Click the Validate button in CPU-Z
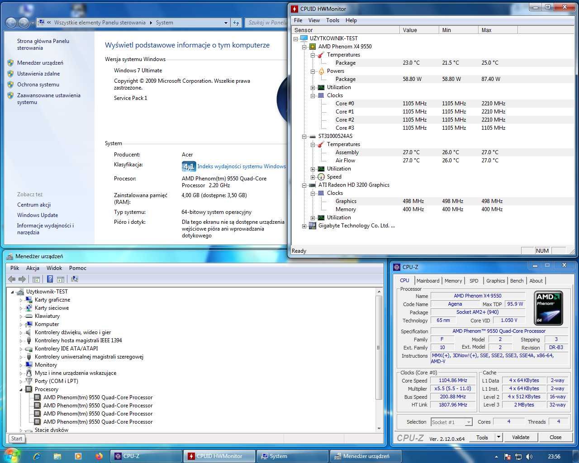 point(521,437)
